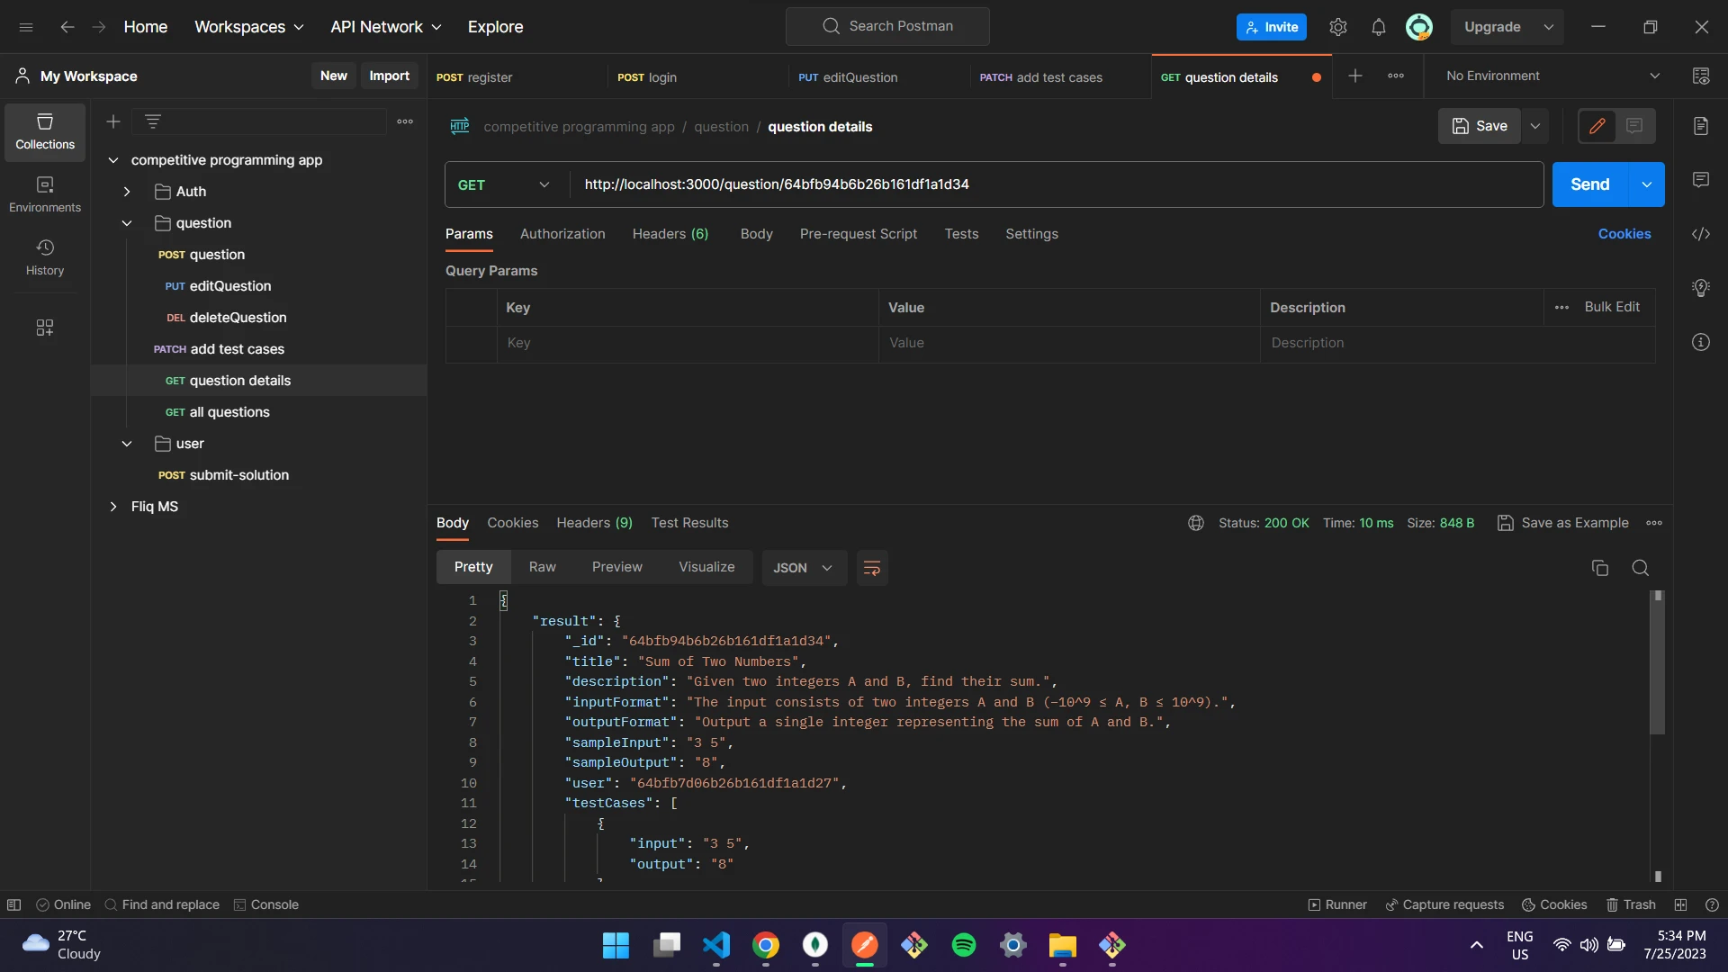Open Workspaces dropdown
Image resolution: width=1728 pixels, height=972 pixels.
pyautogui.click(x=249, y=27)
